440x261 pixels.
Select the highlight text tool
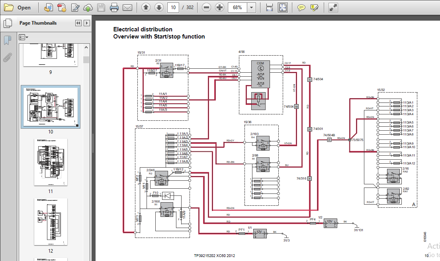314,8
